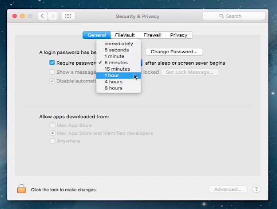Choose 5 seconds from the delay menu

pyautogui.click(x=119, y=50)
